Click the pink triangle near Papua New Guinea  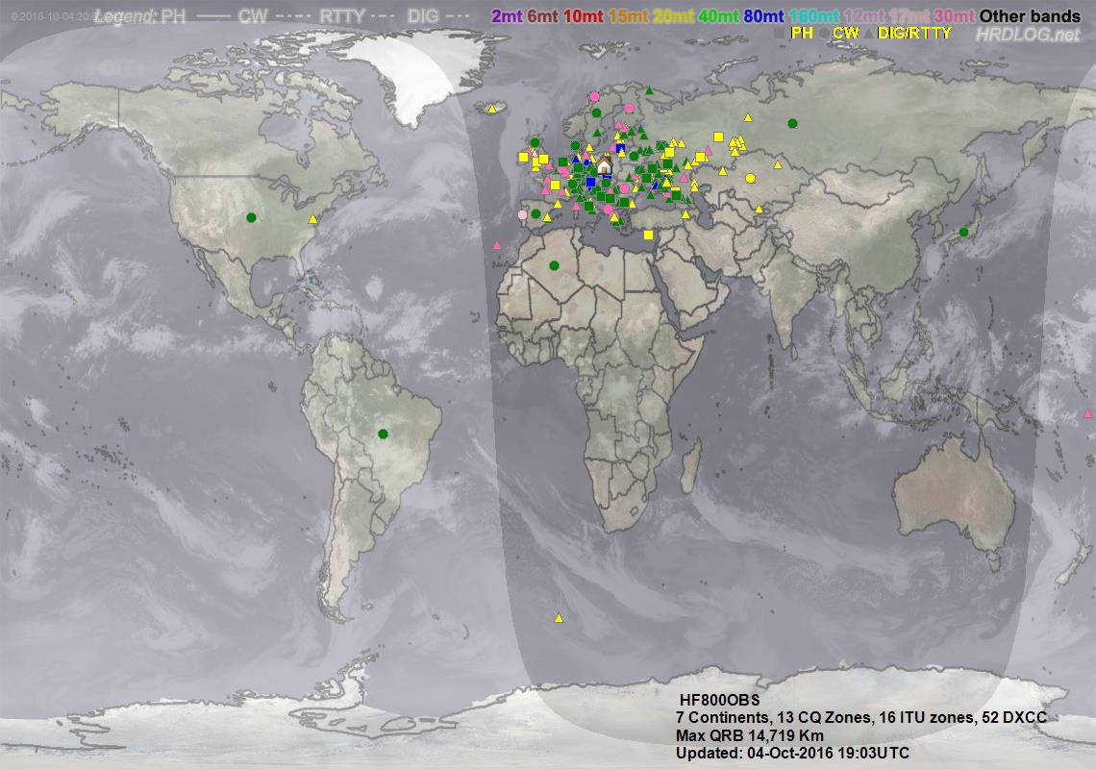point(1087,413)
